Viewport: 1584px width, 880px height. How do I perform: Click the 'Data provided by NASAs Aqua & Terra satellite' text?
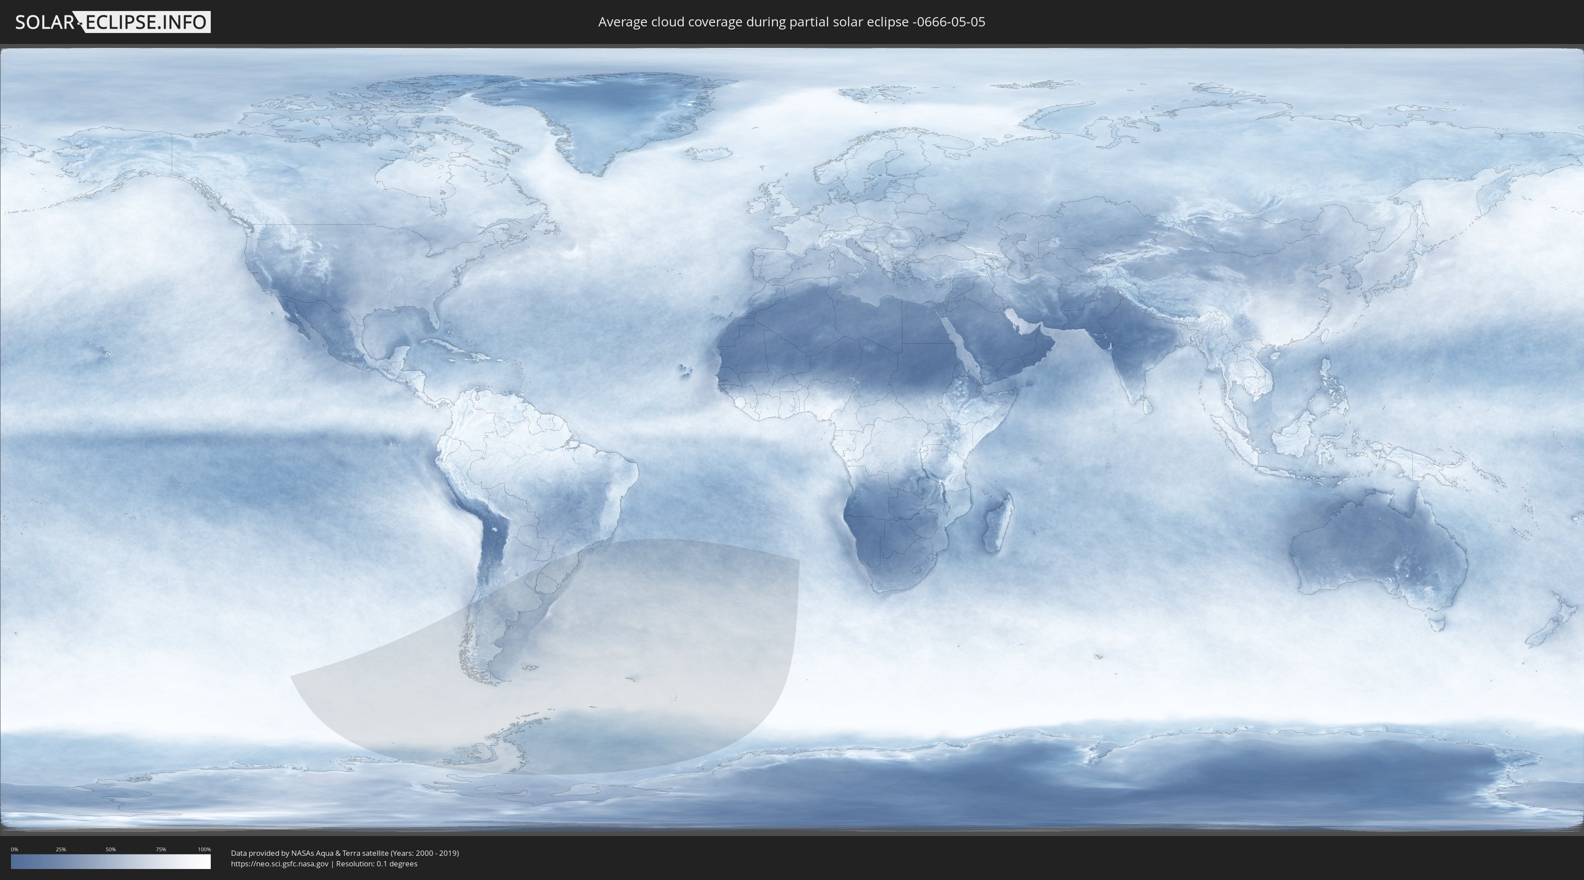309,853
